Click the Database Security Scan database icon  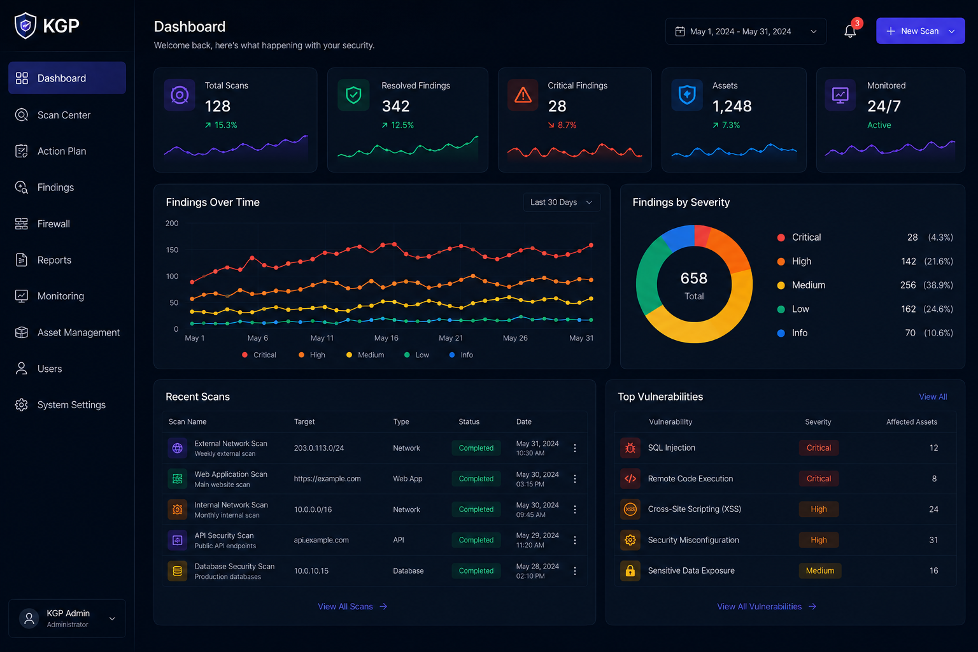[178, 571]
